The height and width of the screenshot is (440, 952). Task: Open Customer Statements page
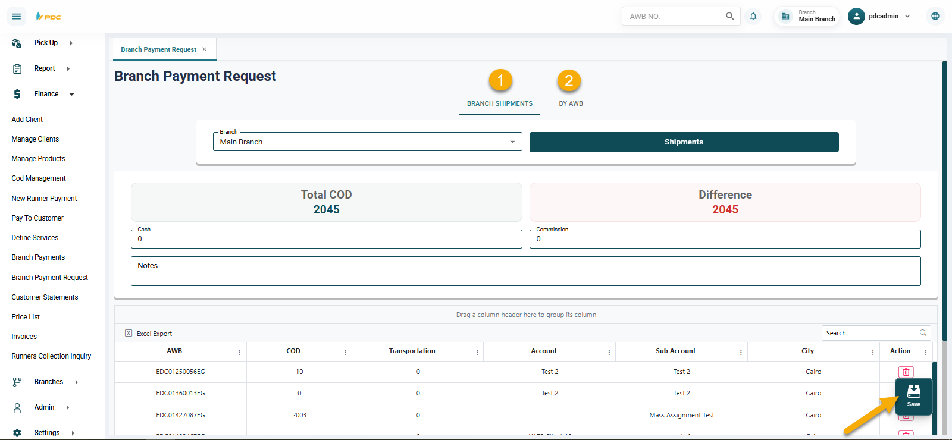click(45, 297)
